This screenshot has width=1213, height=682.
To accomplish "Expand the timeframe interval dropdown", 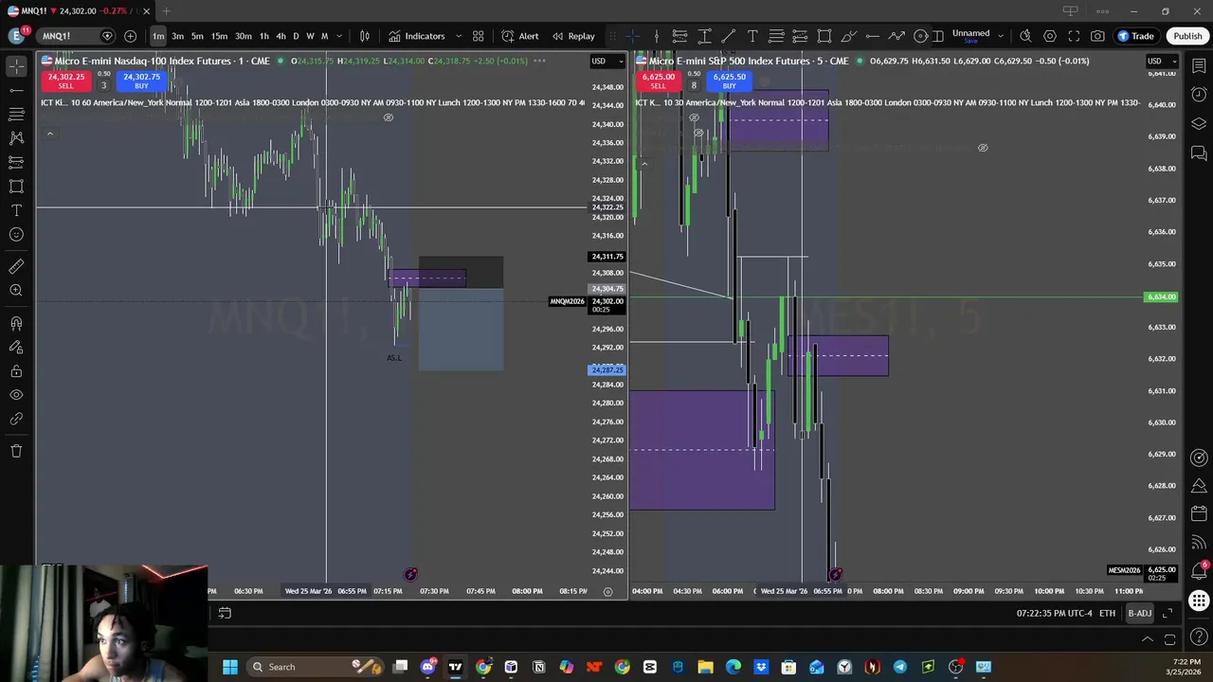I will pos(339,36).
